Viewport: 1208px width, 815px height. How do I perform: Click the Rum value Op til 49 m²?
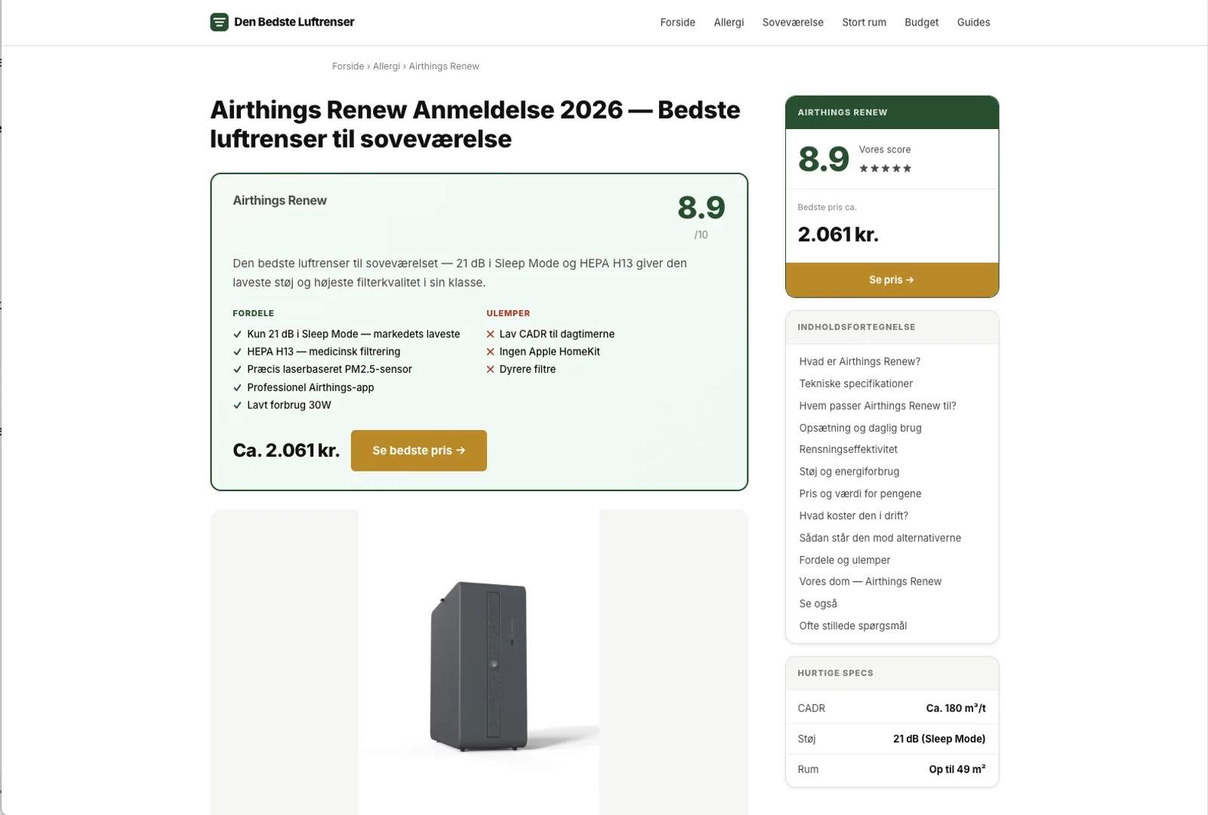click(x=957, y=770)
